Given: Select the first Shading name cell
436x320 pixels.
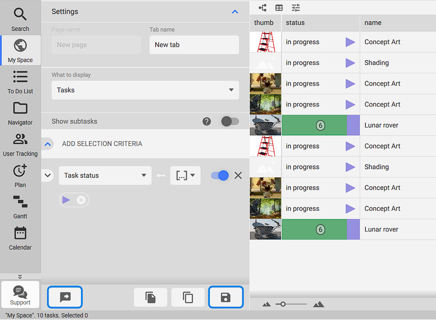Looking at the screenshot, I should coord(398,63).
